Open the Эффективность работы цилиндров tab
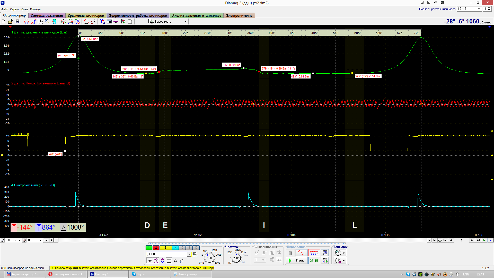 pyautogui.click(x=138, y=15)
